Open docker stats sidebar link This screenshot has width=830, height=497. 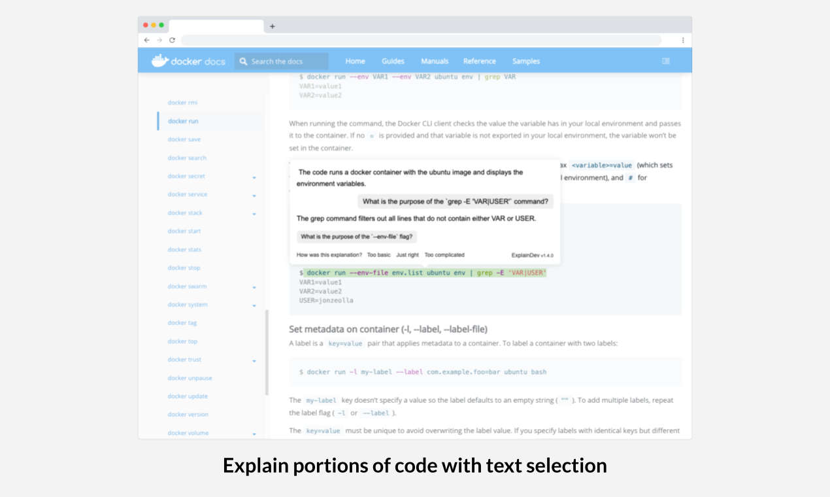coord(184,249)
